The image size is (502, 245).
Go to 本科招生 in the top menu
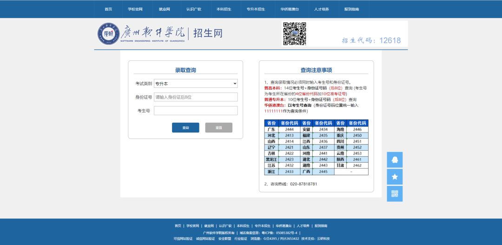(x=224, y=9)
